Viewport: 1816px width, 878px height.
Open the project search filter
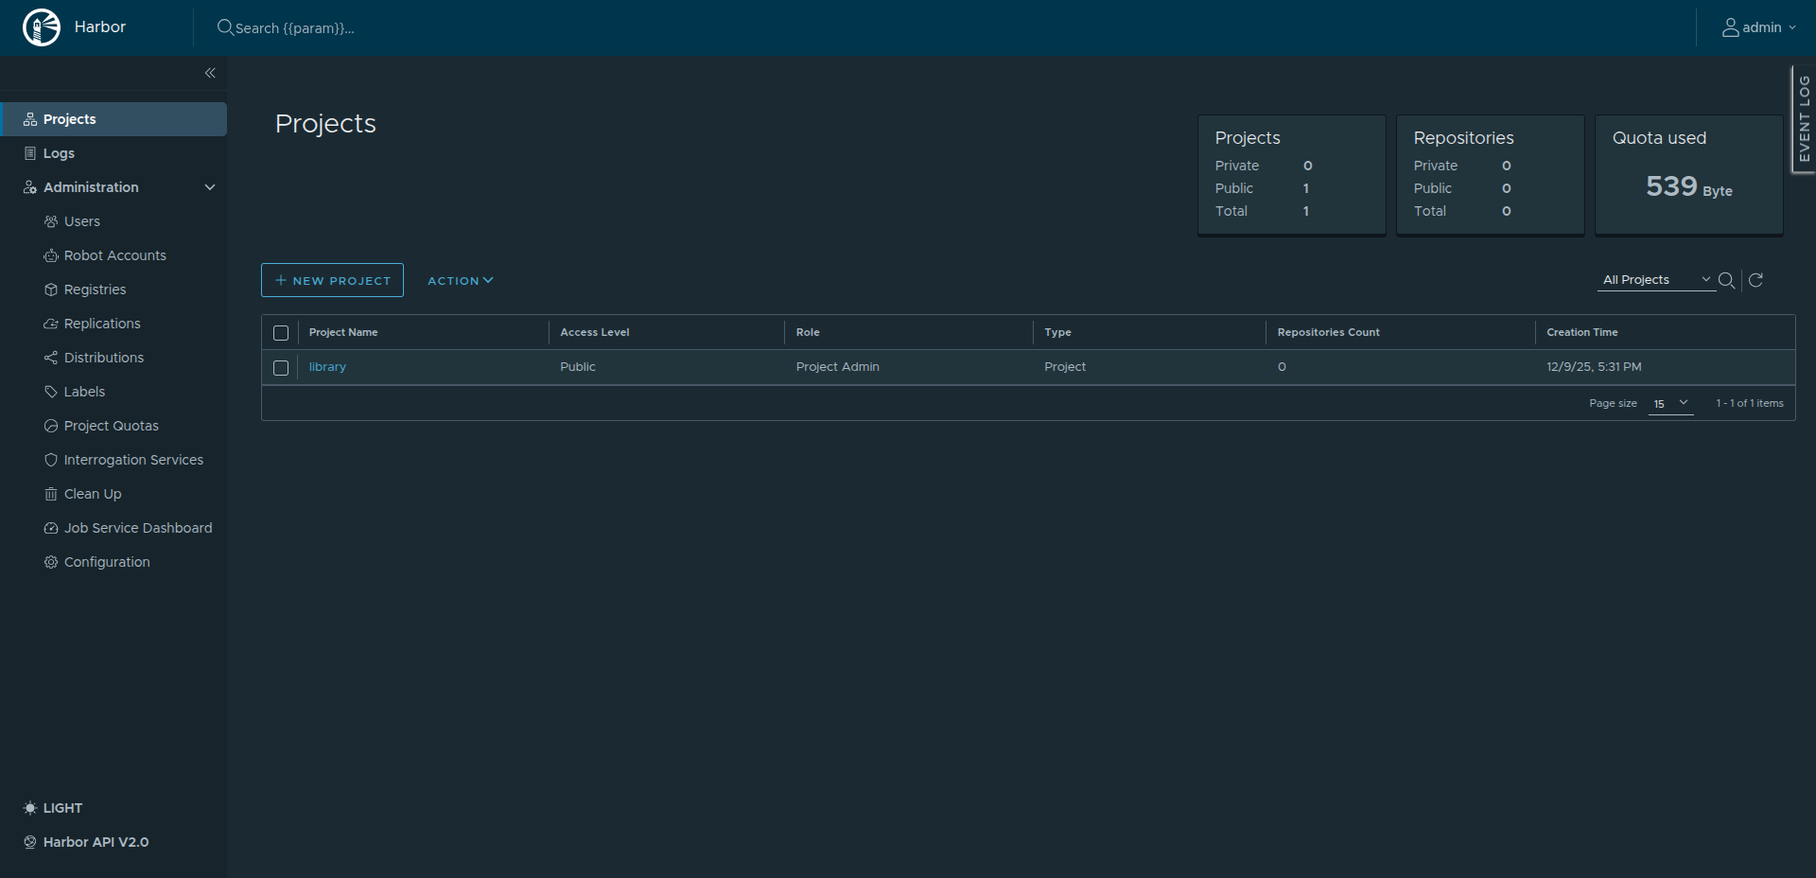click(x=1728, y=280)
